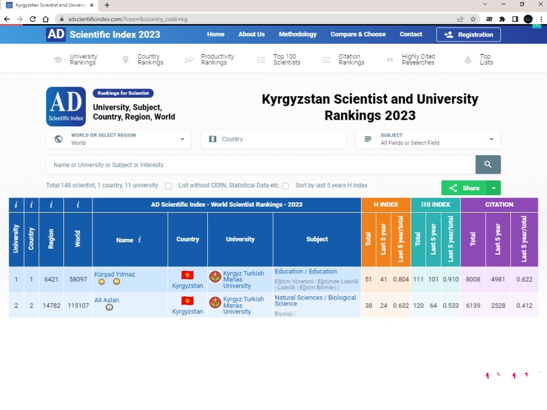Click the AD logo in header
This screenshot has width=547, height=410.
point(56,34)
